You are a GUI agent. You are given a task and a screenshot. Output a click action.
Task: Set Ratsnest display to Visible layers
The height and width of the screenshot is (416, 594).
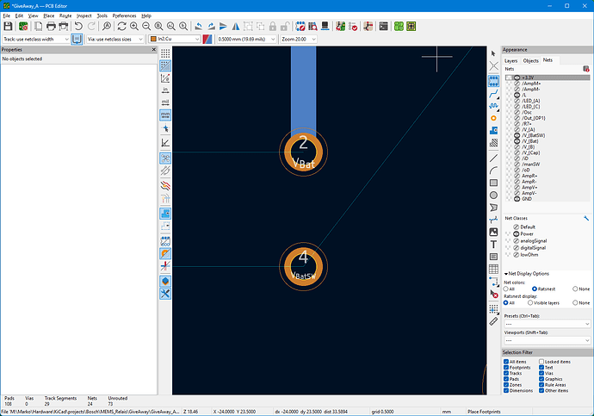pyautogui.click(x=530, y=302)
